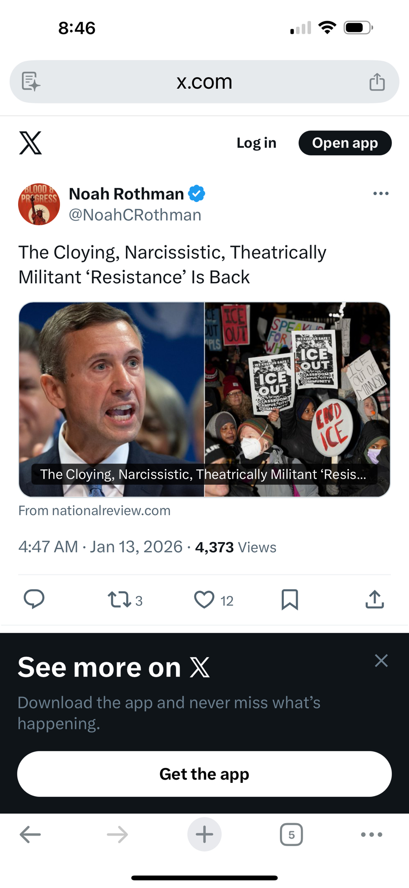Open reader mode icon in address bar
This screenshot has width=409, height=888.
[31, 82]
